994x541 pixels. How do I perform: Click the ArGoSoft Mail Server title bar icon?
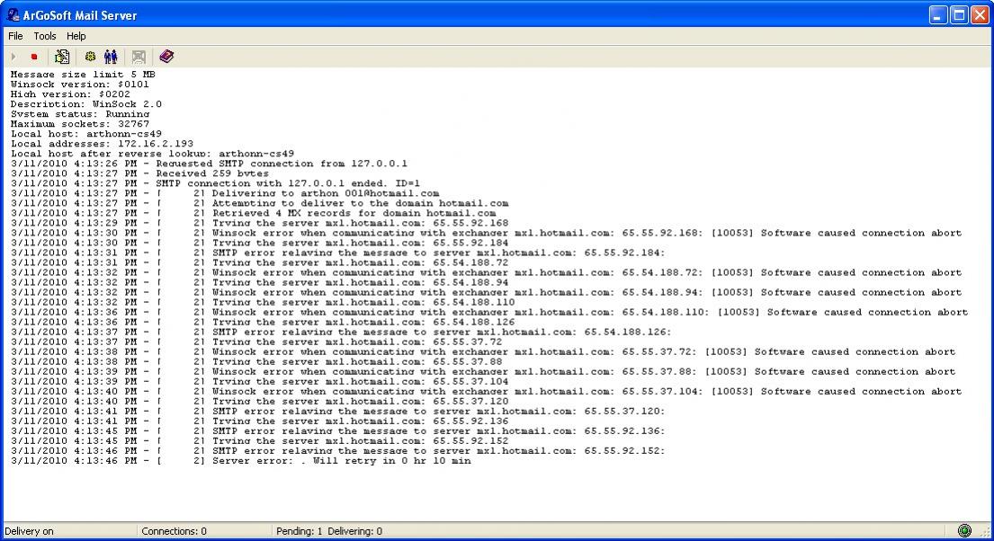(13, 14)
